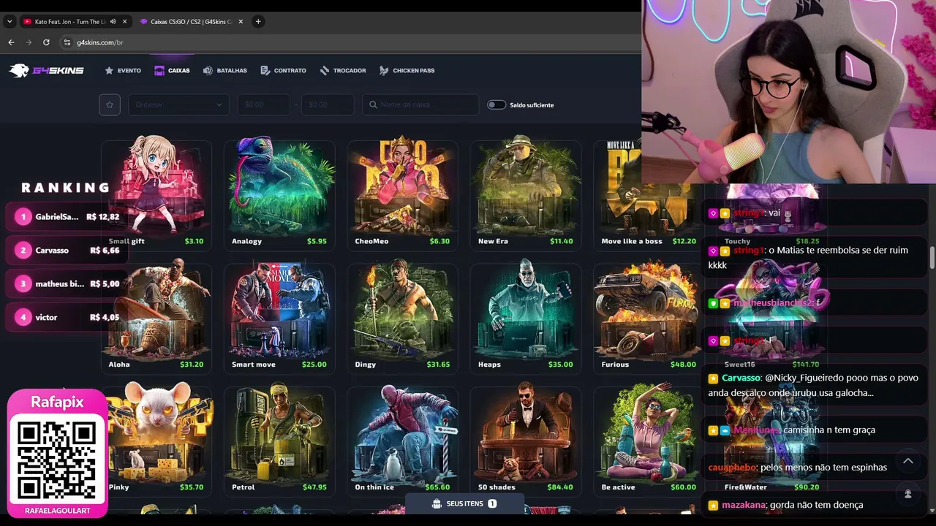
Task: Click the chat scroll-up chevron
Action: point(908,461)
